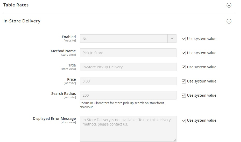Disable Use system value for Displayed Error Message

pos(184,121)
